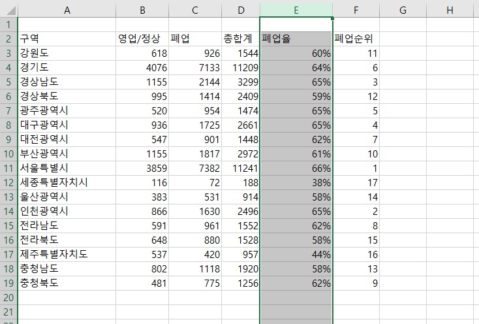Select column E header
Viewport: 479px width, 324px height.
[296, 10]
